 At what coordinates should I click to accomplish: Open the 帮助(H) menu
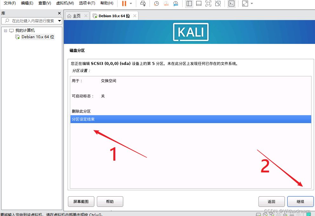pos(107,3)
